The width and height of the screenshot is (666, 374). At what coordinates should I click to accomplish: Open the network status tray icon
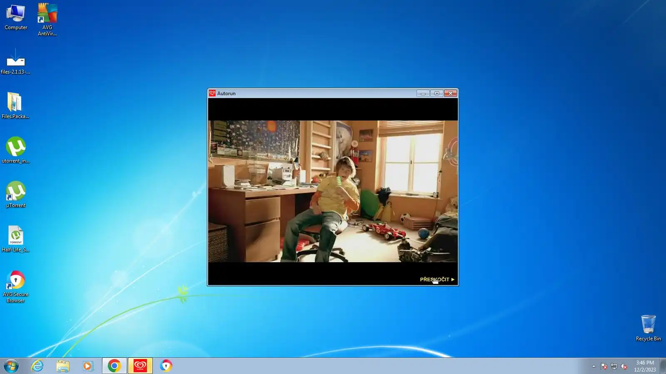point(614,366)
